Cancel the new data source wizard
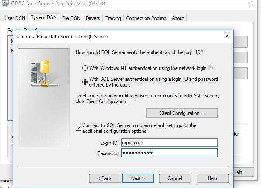261x188 pixels. (175, 178)
